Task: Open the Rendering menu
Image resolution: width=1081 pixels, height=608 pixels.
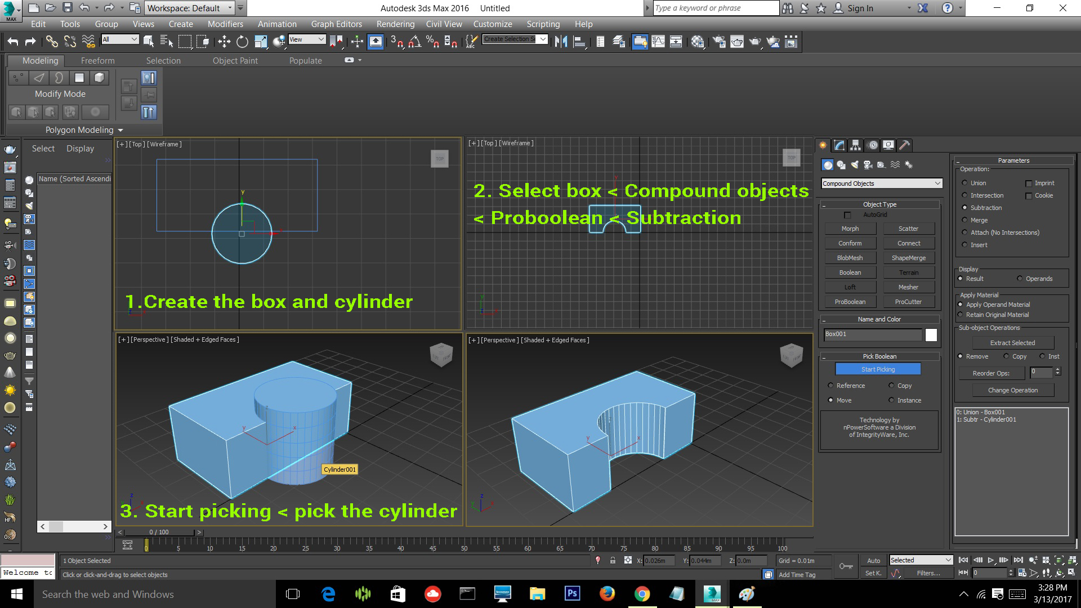Action: coord(395,24)
